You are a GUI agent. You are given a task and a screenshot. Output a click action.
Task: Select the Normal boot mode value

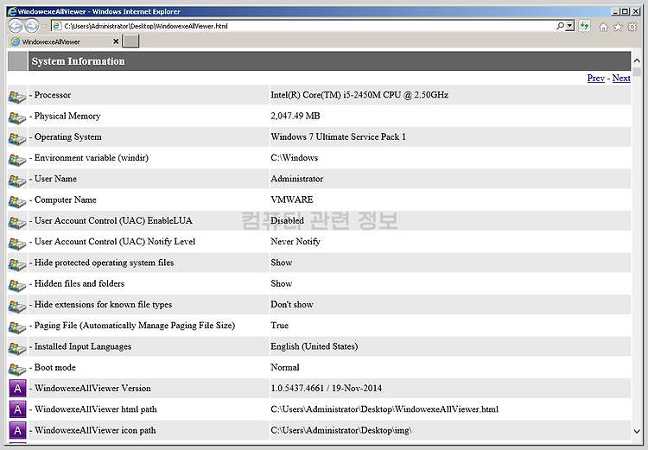pos(285,367)
